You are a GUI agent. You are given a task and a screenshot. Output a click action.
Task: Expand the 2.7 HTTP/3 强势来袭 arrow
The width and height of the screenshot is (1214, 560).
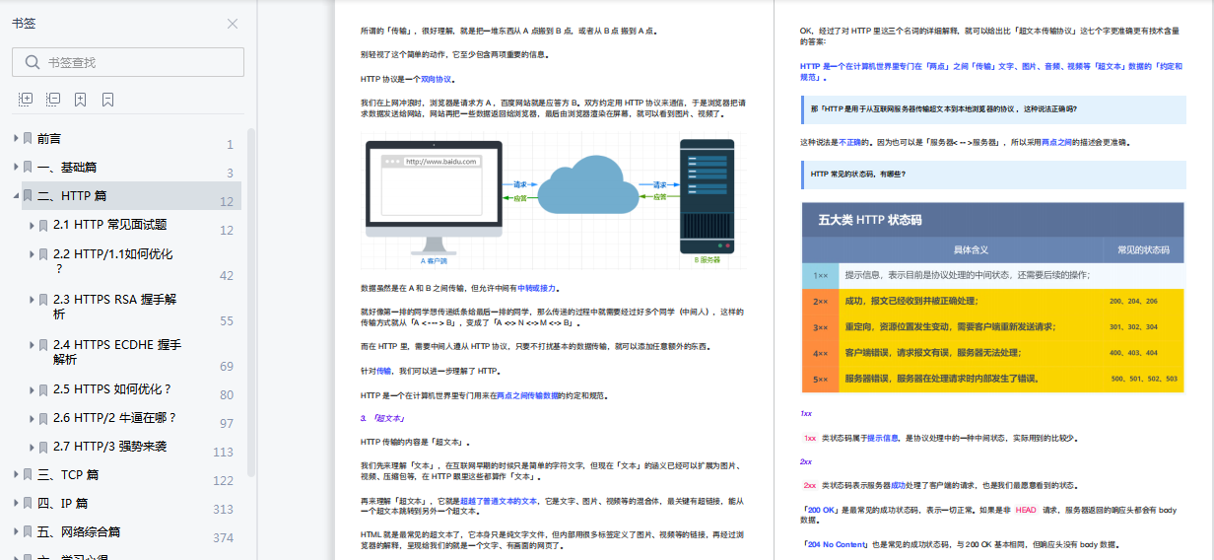[x=32, y=447]
